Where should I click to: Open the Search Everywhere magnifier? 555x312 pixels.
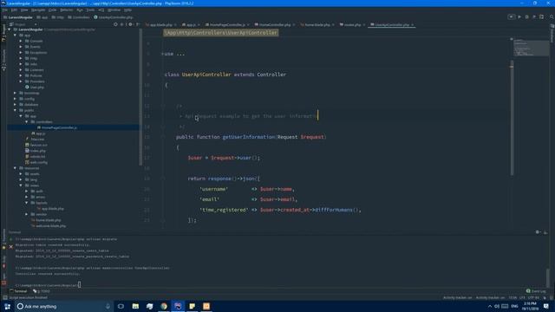[552, 16]
